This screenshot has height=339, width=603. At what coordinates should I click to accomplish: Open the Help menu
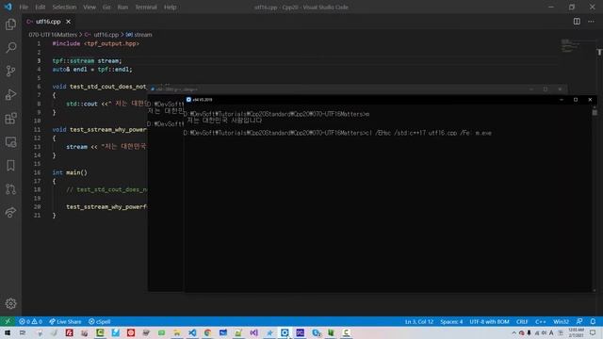[170, 7]
